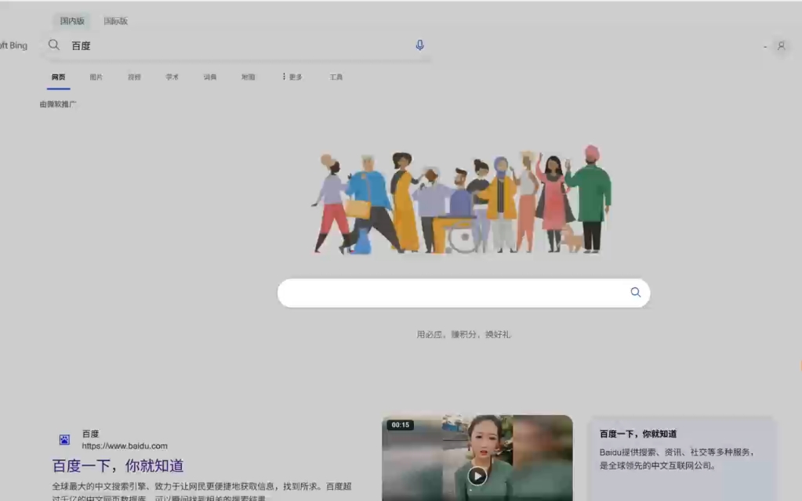Click the Baidu favicon beside the result

[64, 440]
